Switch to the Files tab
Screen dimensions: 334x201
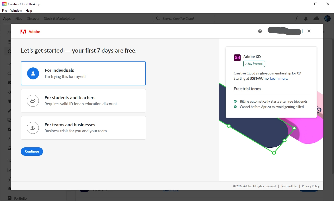[19, 18]
